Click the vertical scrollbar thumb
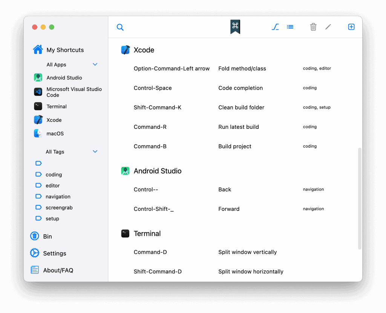Screen dimensions: 386x313 coord(360,198)
